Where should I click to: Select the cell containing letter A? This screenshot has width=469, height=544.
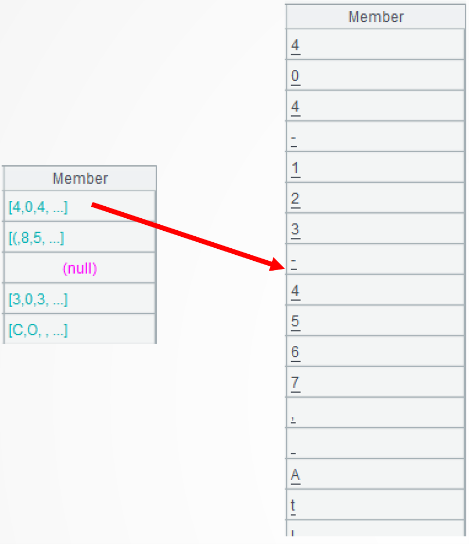[x=296, y=474]
